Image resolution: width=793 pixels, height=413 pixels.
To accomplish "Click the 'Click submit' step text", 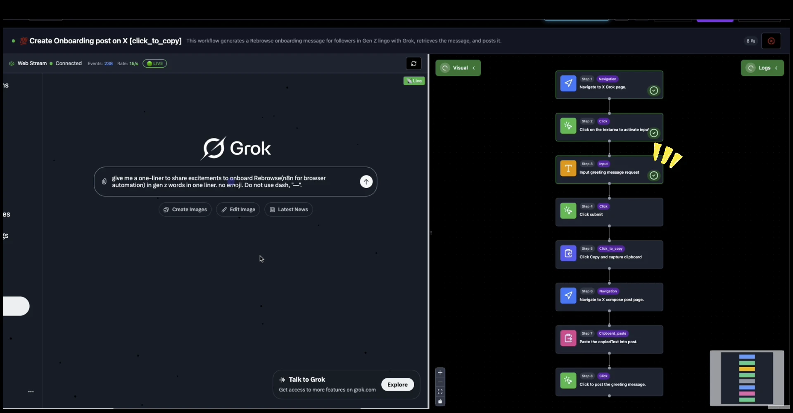I will pos(591,215).
